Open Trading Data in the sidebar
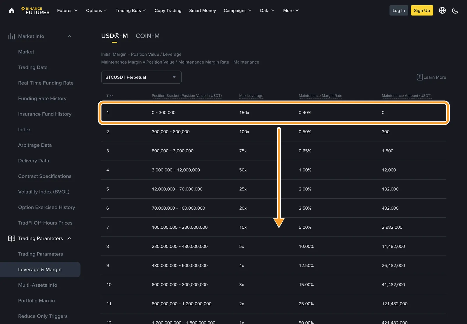The image size is (467, 324). coord(33,67)
